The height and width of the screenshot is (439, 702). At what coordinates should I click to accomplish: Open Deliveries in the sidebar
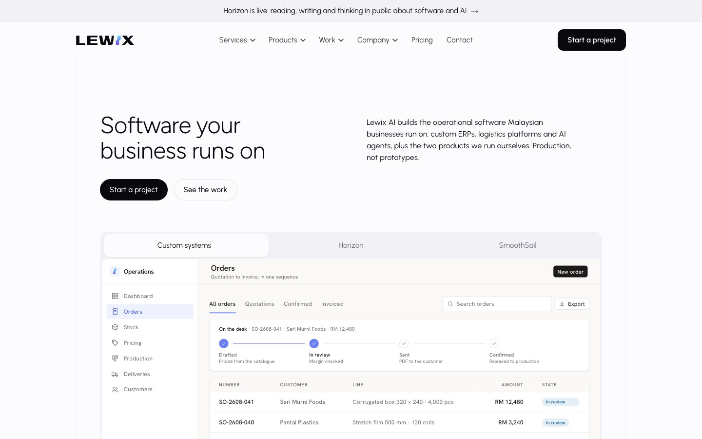(150, 374)
